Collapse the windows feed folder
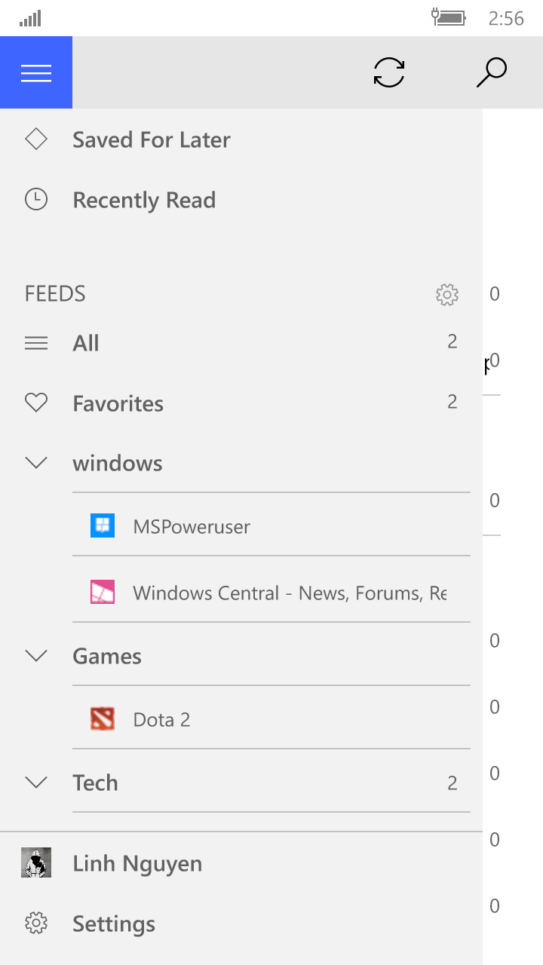The height and width of the screenshot is (965, 543). click(x=36, y=463)
